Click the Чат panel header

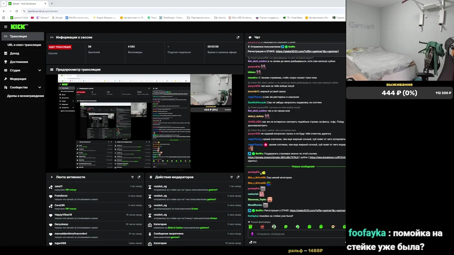pos(257,37)
